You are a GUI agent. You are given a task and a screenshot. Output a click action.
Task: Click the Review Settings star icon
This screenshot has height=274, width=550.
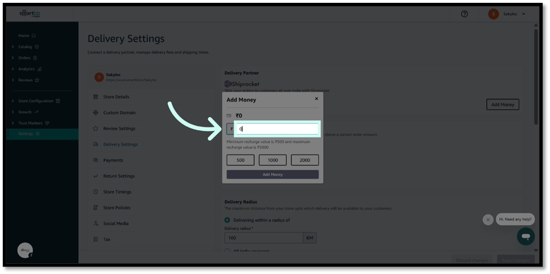(96, 129)
